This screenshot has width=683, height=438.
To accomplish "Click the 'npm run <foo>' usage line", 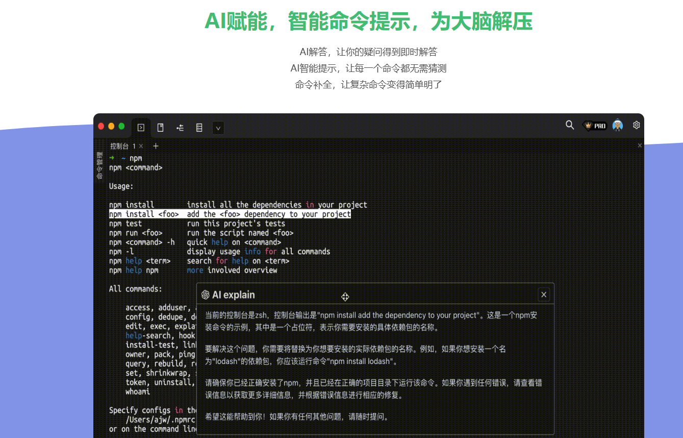I will coord(201,233).
